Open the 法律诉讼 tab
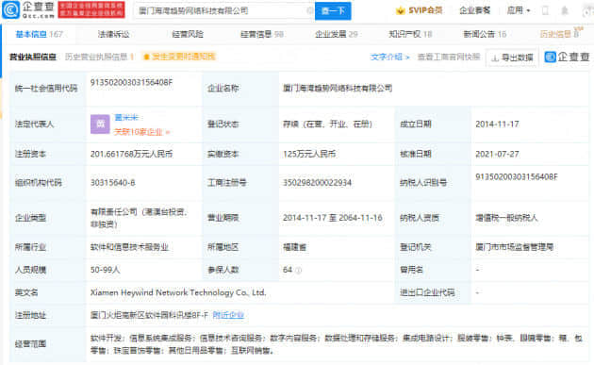This screenshot has height=365, width=594. [114, 35]
